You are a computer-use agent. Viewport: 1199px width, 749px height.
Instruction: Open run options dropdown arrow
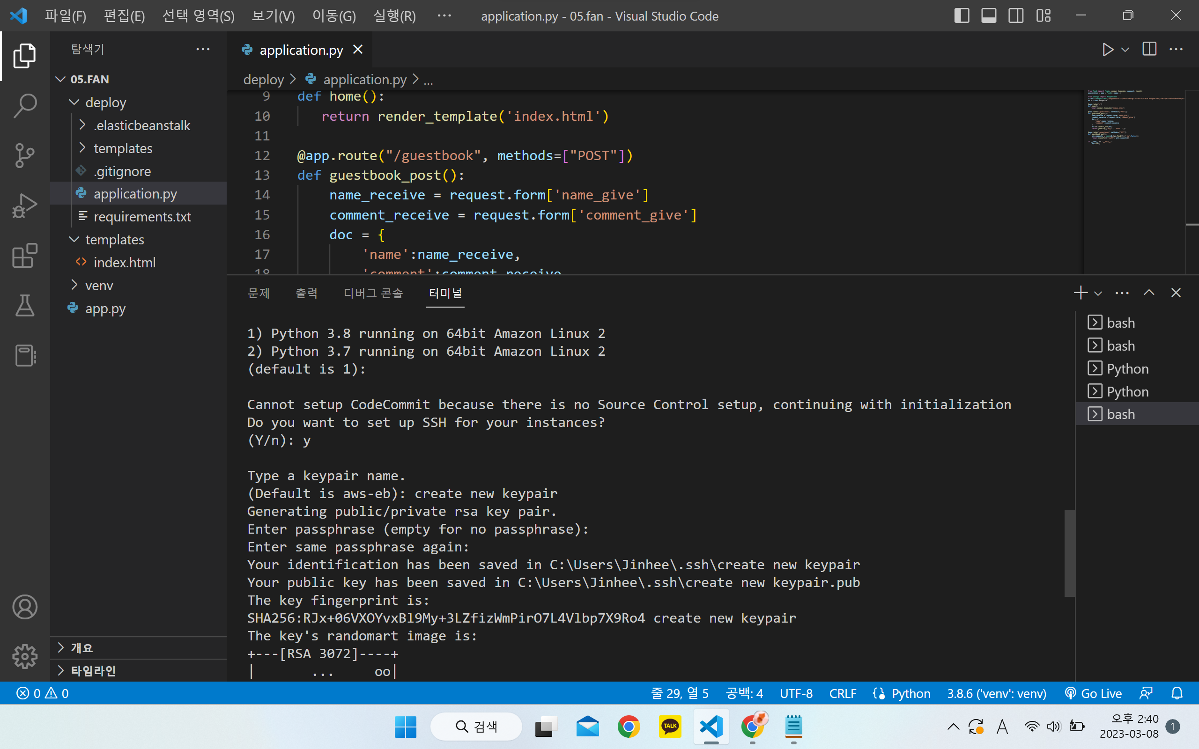[x=1125, y=50]
